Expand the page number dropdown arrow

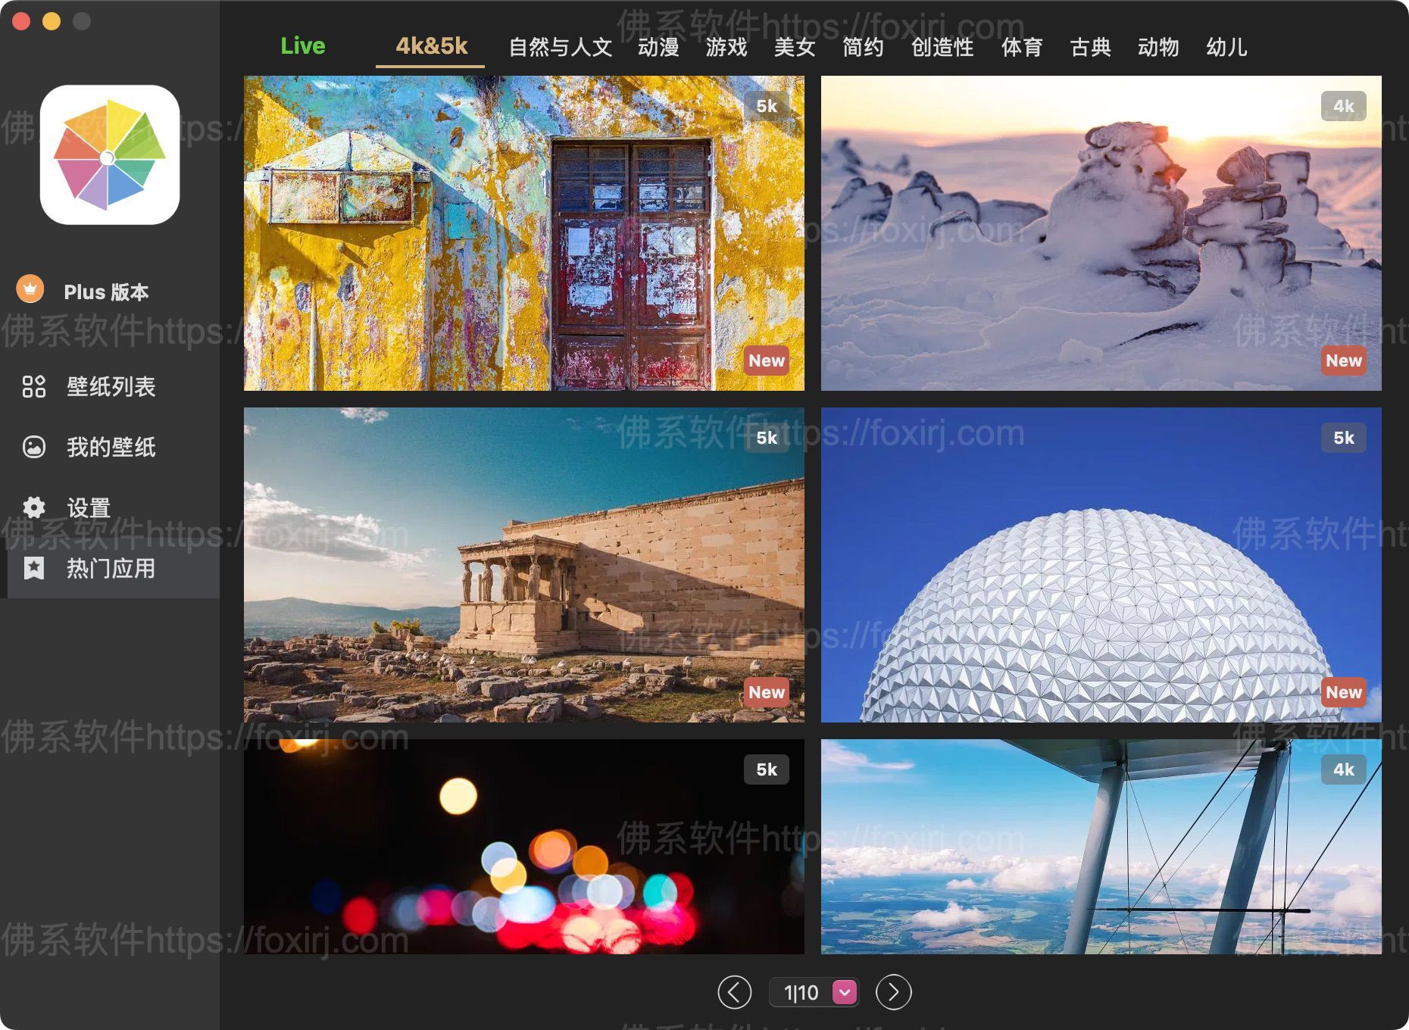(x=844, y=992)
